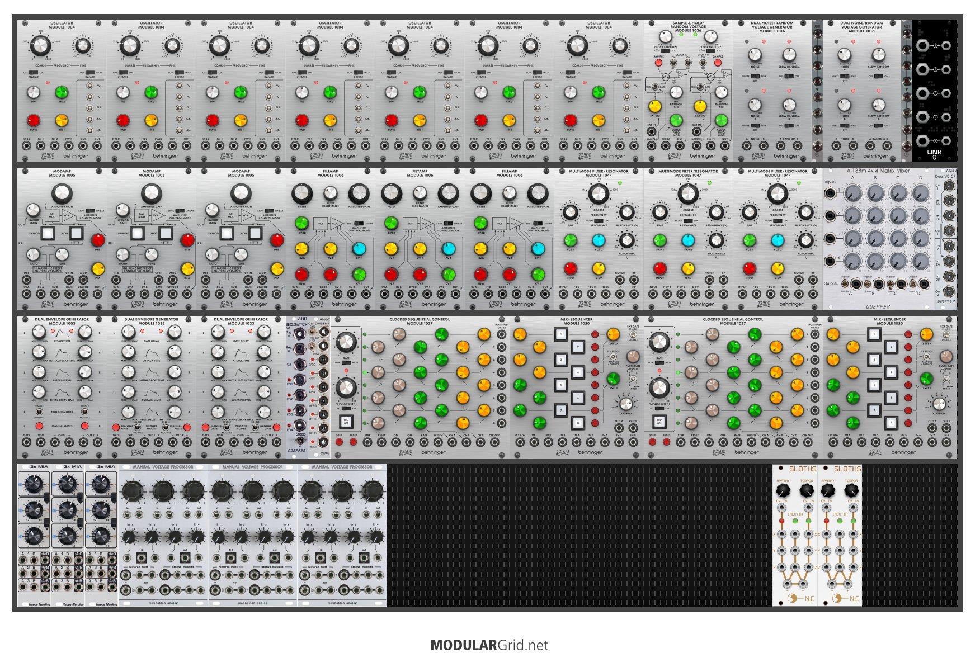Viewport: 980px width, 657px height.
Task: Click the larger channel 1 jack on Link module
Action: click(922, 46)
